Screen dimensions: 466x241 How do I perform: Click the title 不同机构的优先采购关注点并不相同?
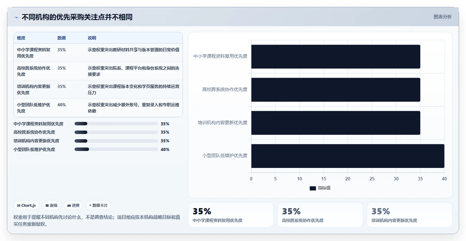77,17
